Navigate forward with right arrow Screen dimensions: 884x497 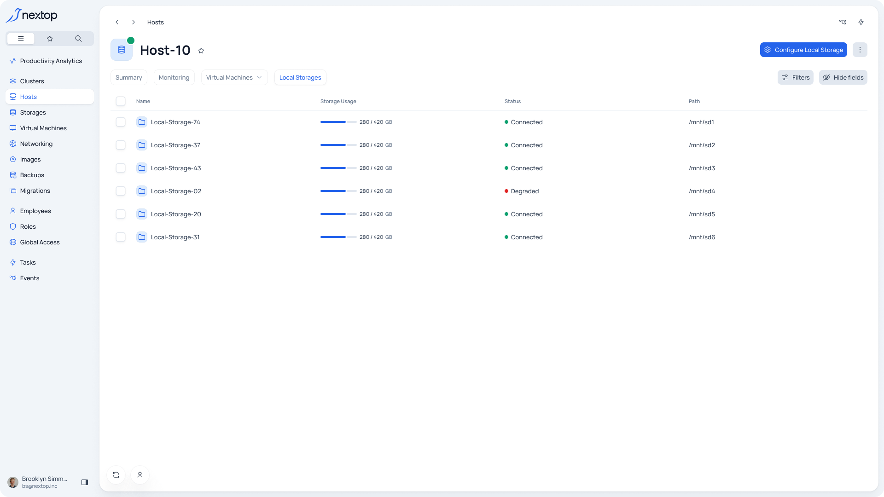[134, 22]
